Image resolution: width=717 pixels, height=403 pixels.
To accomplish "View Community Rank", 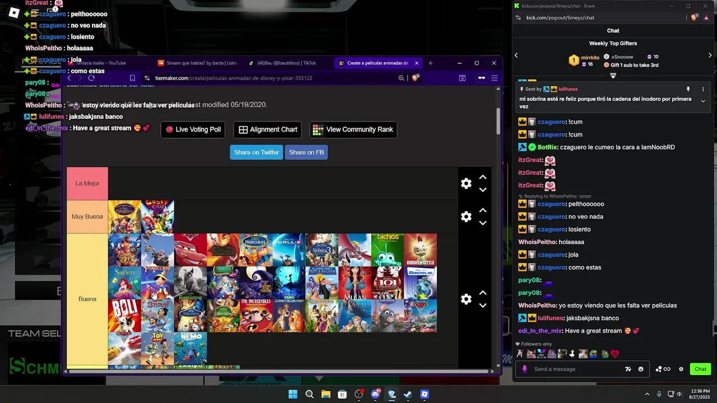I will point(353,129).
